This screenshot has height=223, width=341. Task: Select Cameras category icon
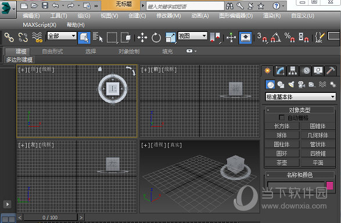click(x=301, y=85)
